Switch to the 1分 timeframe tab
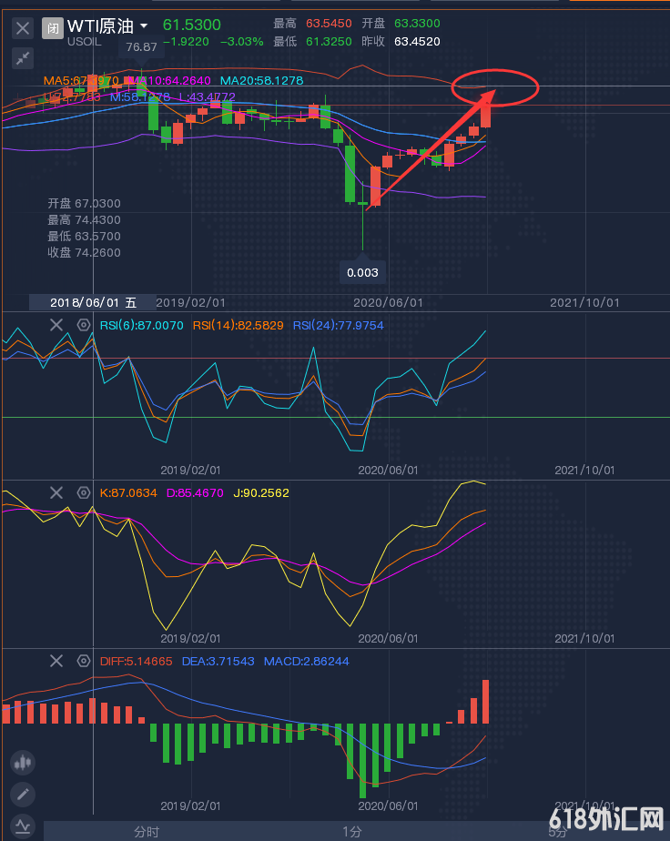Image resolution: width=670 pixels, height=841 pixels. [352, 832]
